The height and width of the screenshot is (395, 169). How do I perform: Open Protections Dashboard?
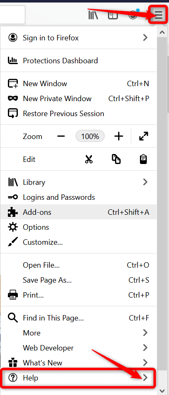point(78,61)
